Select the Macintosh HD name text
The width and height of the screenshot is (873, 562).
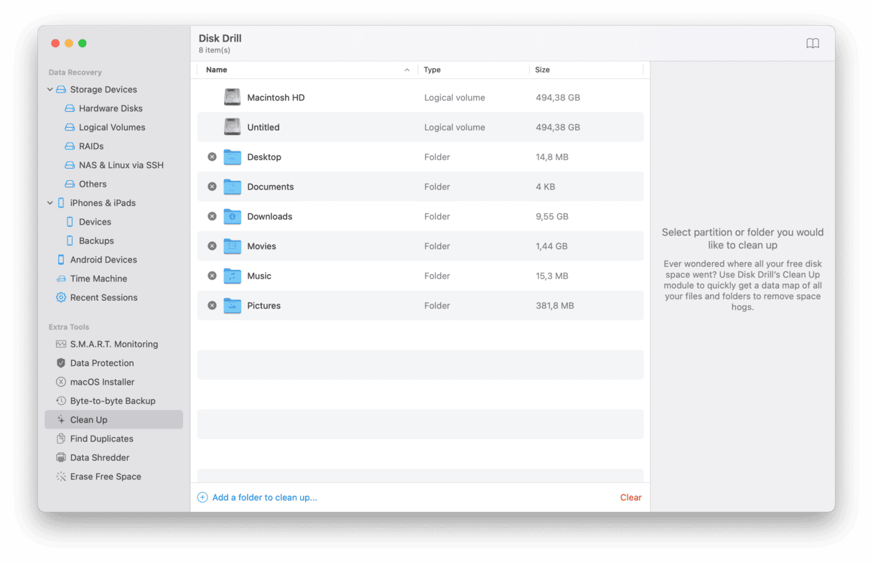click(276, 98)
